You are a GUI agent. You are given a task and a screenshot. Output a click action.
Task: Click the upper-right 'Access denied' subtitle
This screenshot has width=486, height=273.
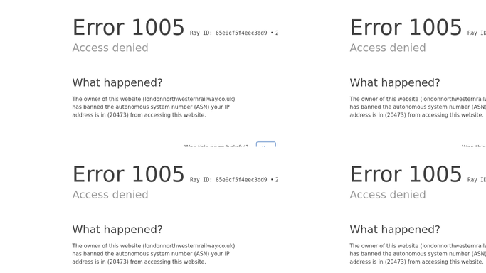point(388,48)
